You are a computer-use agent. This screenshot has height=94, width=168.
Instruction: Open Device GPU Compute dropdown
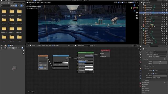point(160,56)
